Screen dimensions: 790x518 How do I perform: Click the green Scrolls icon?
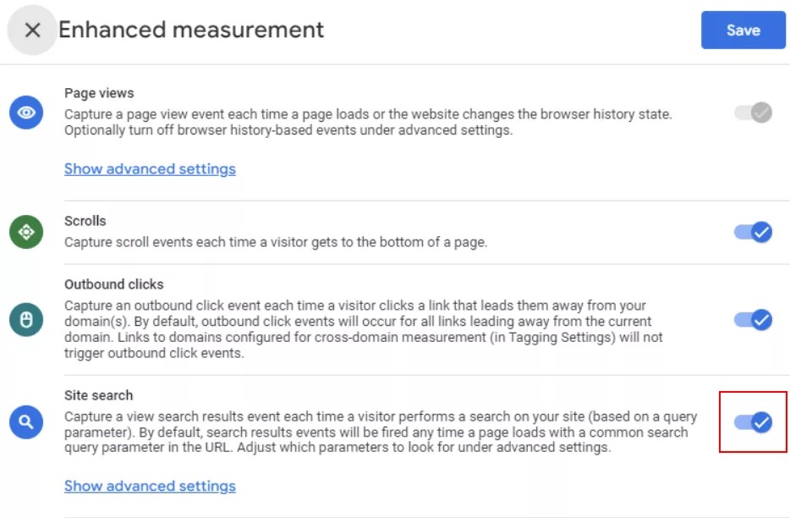point(26,231)
